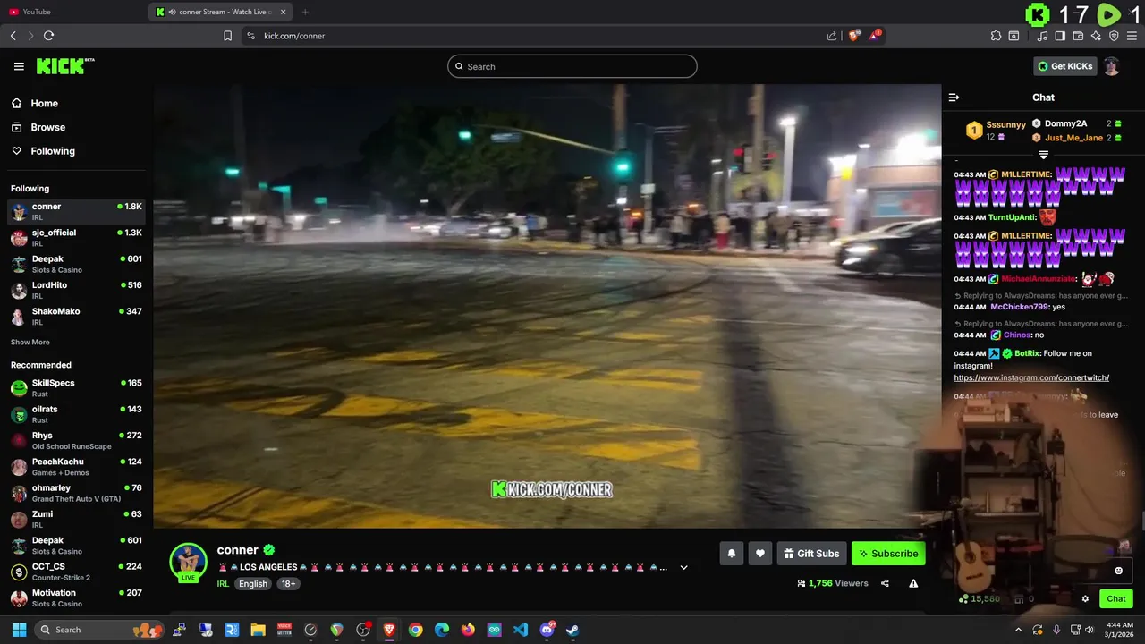Screen dimensions: 1145x644
Task: Send message with Chat button
Action: [1116, 599]
